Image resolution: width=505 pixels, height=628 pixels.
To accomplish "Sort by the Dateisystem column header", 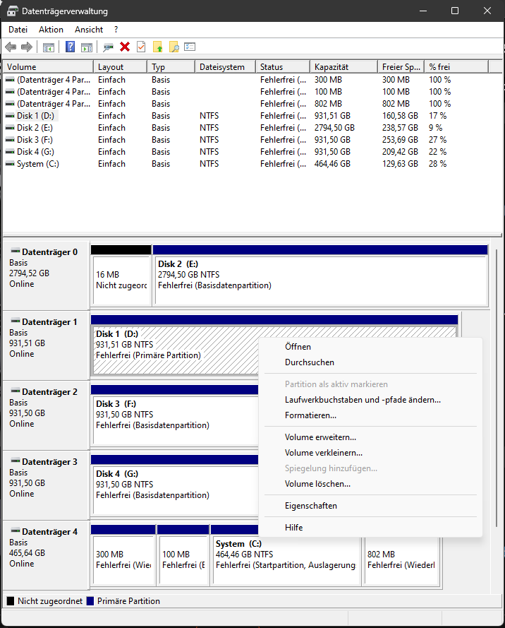I will [x=225, y=67].
